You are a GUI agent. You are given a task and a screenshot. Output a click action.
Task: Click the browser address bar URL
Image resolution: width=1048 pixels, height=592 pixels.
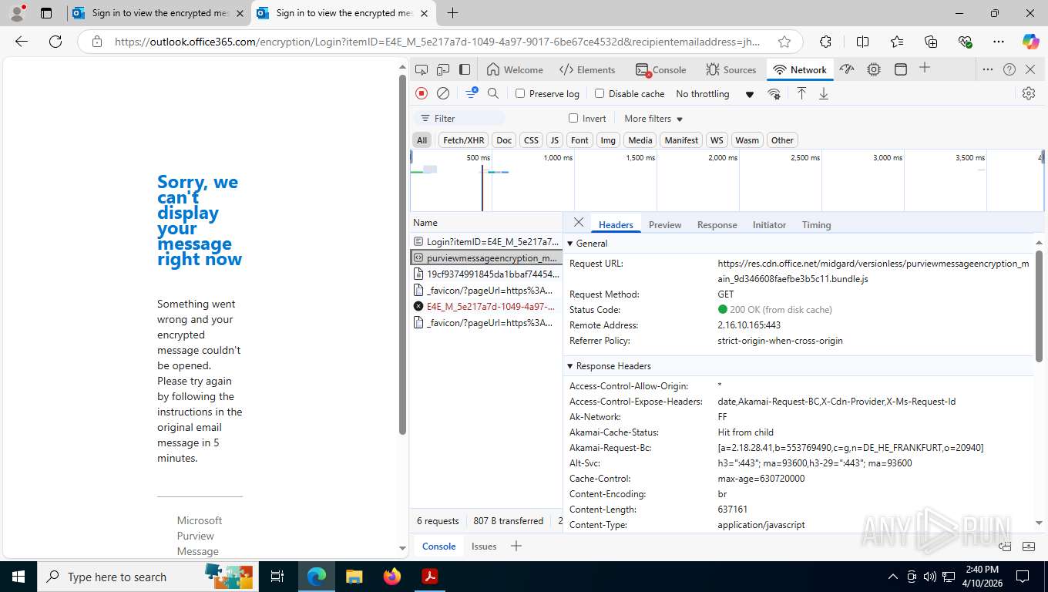[x=438, y=42]
